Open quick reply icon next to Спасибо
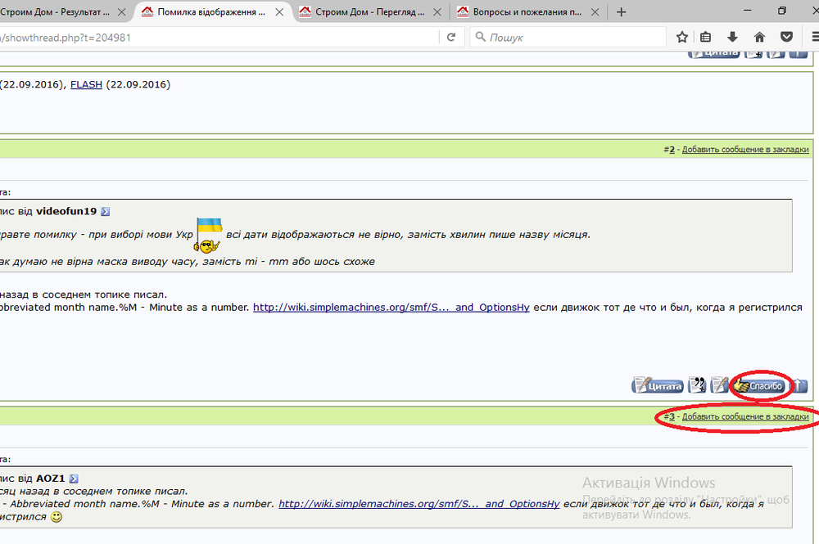The width and height of the screenshot is (819, 544). 719,385
